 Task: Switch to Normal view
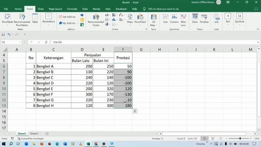pyautogui.click(x=205, y=139)
